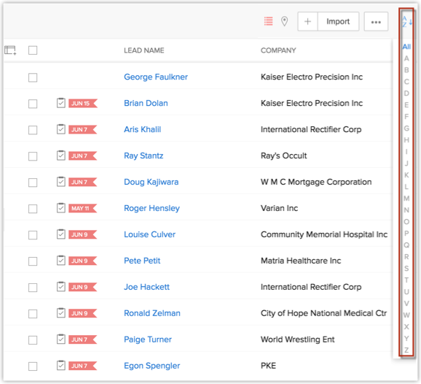The image size is (421, 384).
Task: Click Brian Dolan's task clipboard icon
Action: point(61,103)
